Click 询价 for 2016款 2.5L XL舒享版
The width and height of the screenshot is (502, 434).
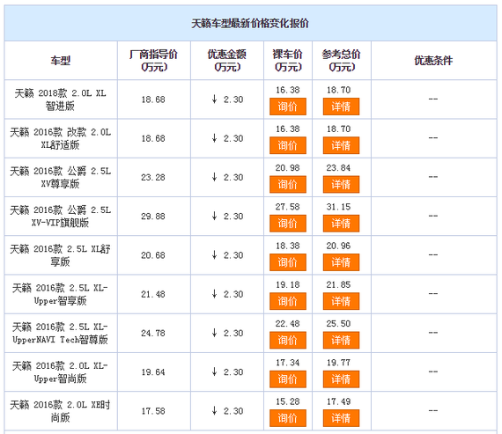click(287, 262)
